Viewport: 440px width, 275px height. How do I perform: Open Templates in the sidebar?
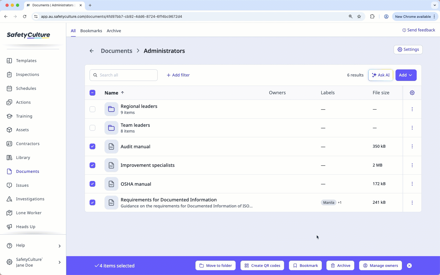pos(26,60)
